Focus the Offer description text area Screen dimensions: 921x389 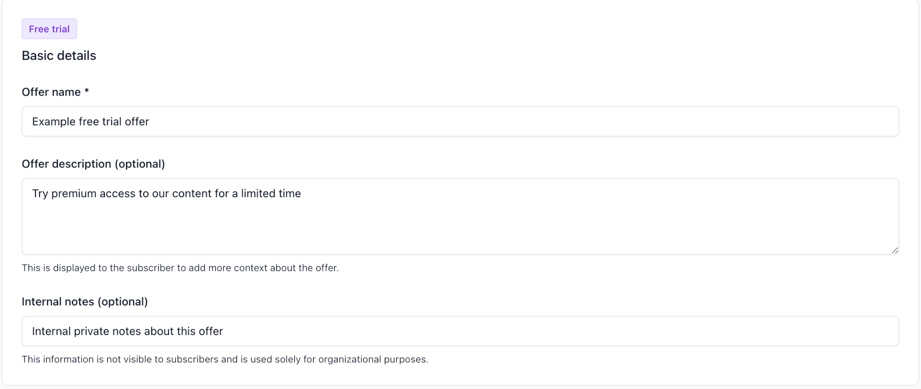(460, 217)
